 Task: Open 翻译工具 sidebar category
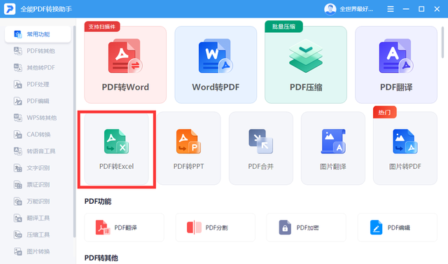[x=38, y=218]
